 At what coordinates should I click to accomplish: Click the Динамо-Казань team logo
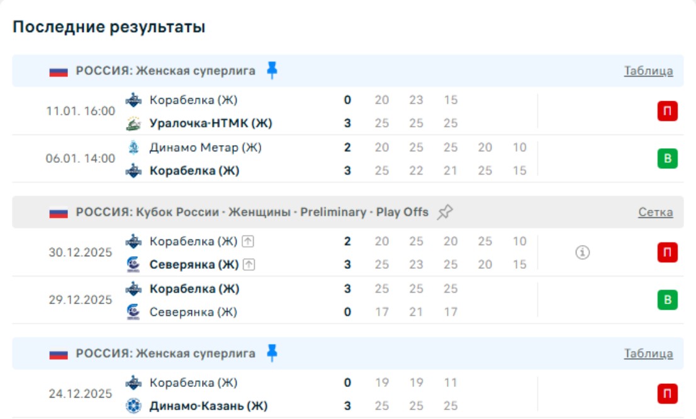tap(133, 406)
